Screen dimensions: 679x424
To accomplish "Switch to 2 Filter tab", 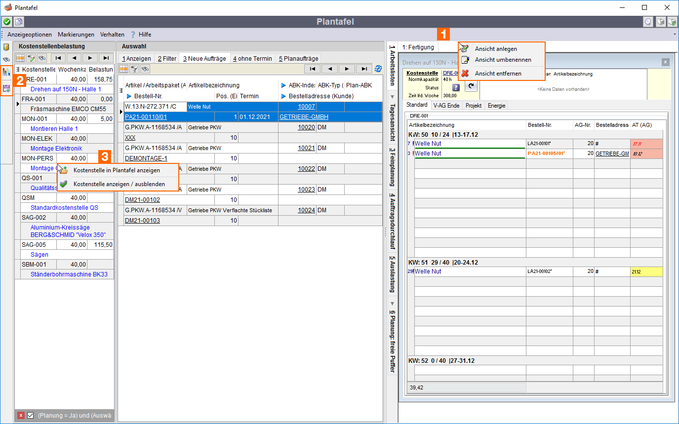I will pos(167,58).
